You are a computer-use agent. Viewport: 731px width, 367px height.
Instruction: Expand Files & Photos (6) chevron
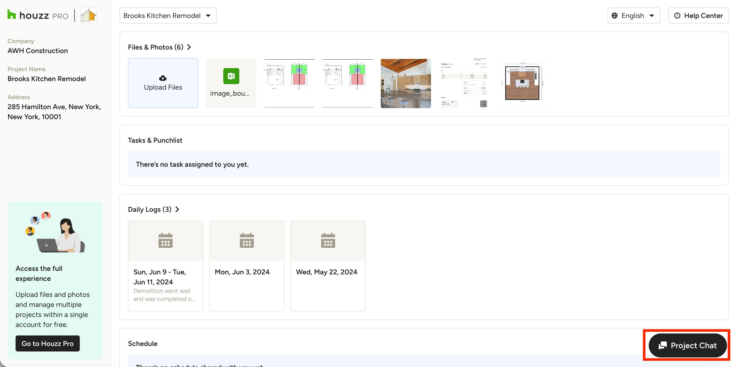[189, 47]
